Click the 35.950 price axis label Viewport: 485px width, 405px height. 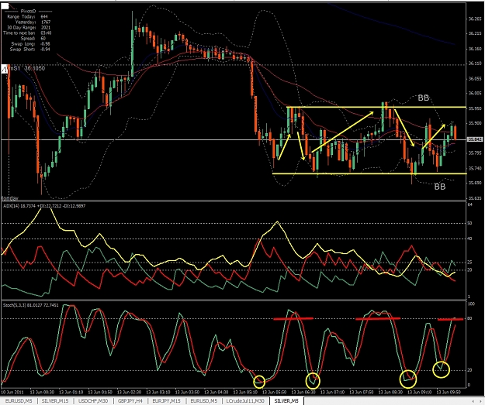pyautogui.click(x=475, y=108)
